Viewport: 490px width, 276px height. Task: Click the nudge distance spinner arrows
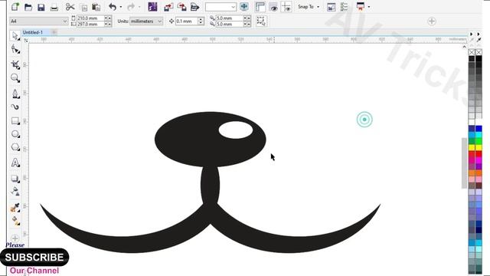coord(201,21)
